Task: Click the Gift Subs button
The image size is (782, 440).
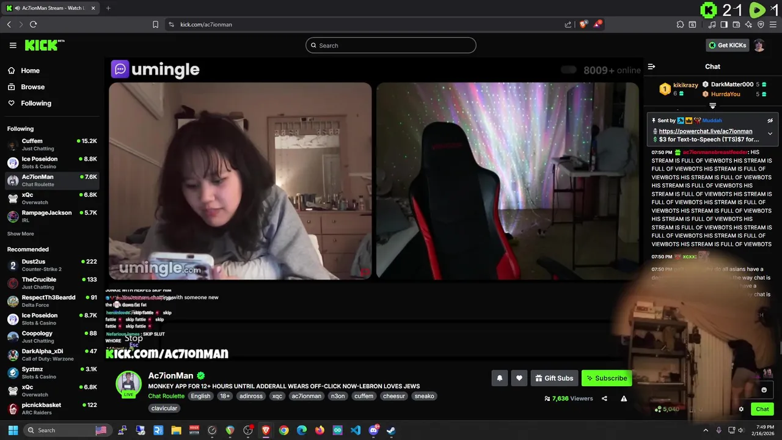Action: (x=554, y=378)
